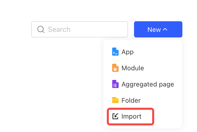Click the 'New' text label

pyautogui.click(x=154, y=30)
